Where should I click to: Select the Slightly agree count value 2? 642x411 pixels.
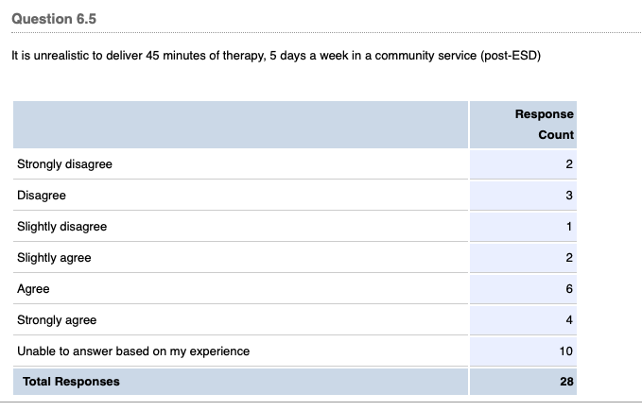click(570, 258)
